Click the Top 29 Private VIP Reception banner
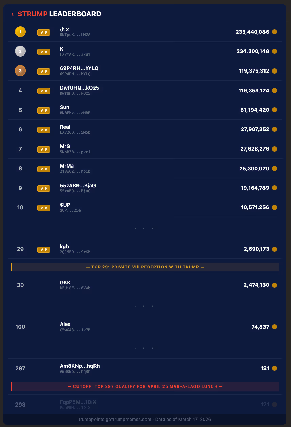291x427 pixels. point(145,267)
